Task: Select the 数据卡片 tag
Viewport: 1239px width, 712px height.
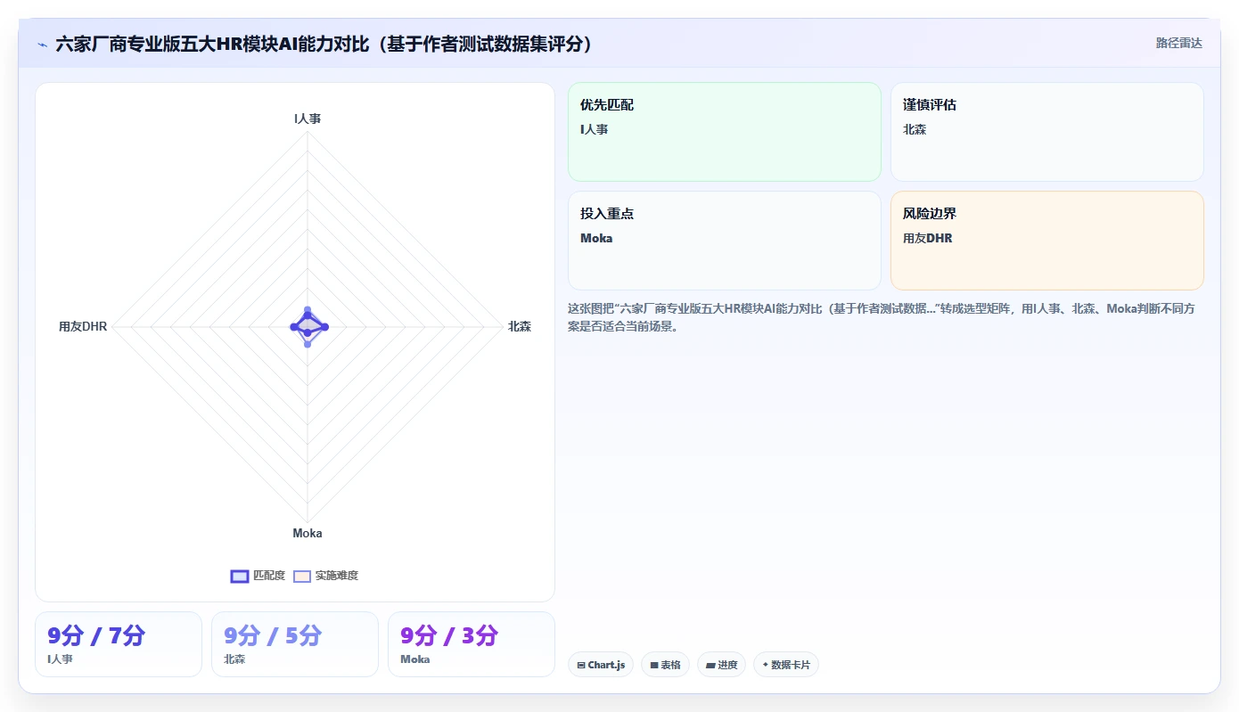Action: click(786, 665)
